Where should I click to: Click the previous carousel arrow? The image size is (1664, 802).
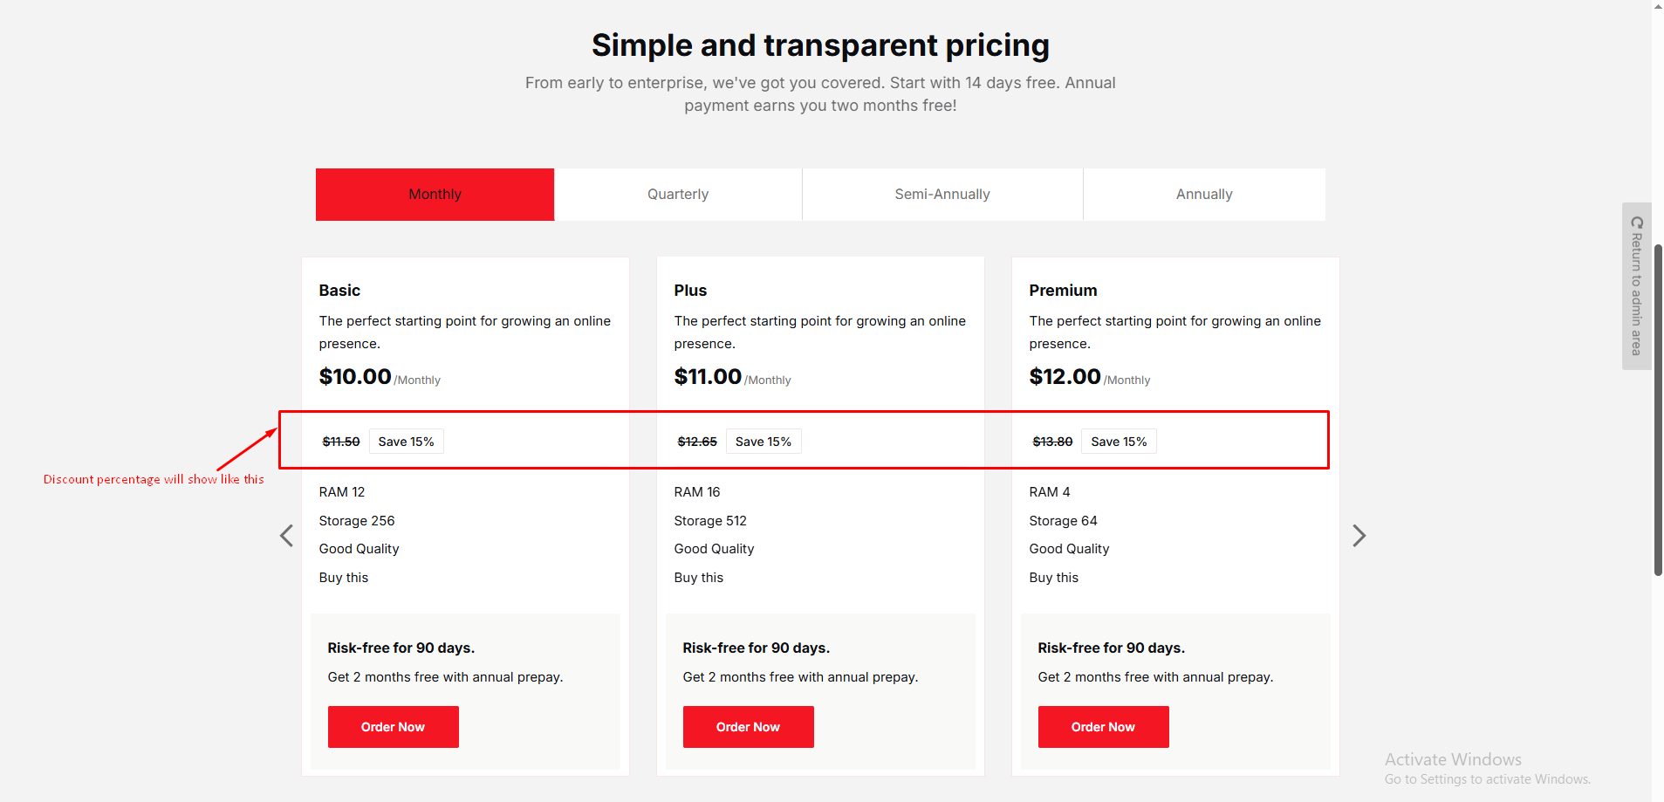click(x=286, y=536)
